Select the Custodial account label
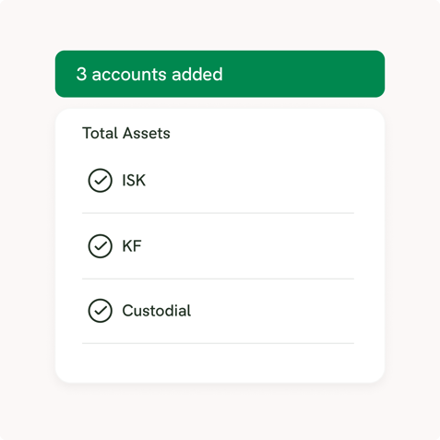Viewport: 440px width, 440px height. click(x=157, y=311)
